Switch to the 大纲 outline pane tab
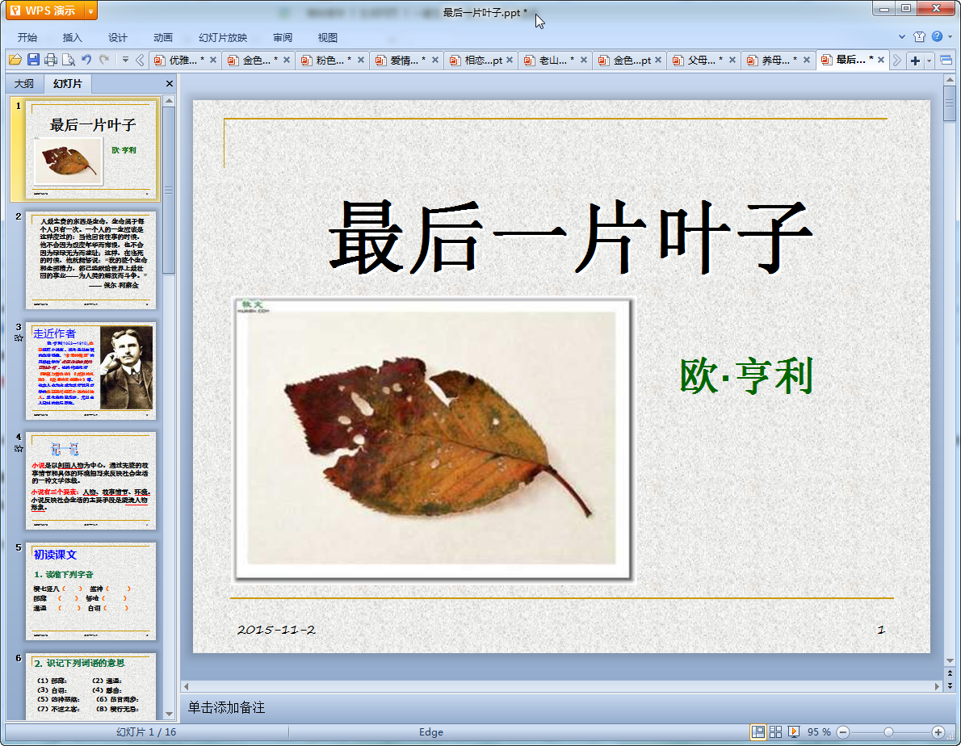 (x=24, y=83)
